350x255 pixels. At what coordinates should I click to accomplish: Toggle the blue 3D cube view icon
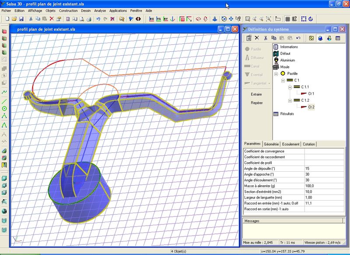320,38
